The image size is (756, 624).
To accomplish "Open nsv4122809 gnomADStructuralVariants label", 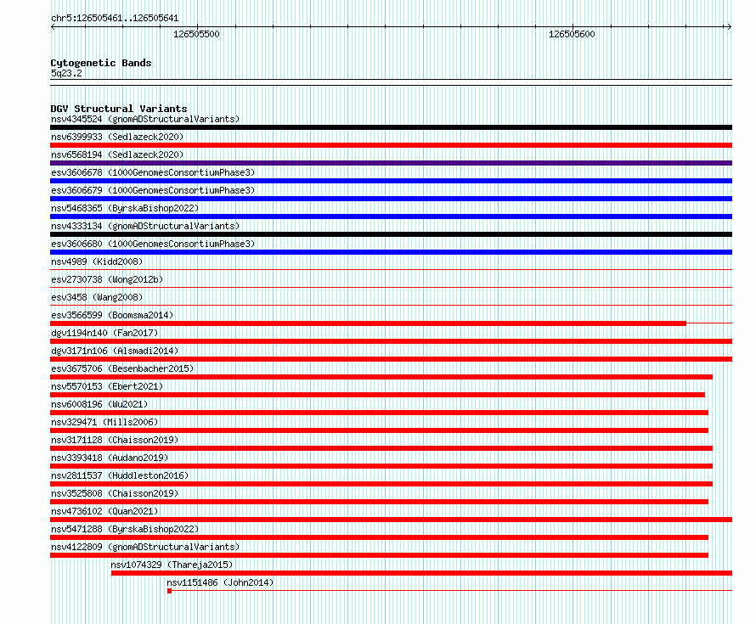I will click(x=145, y=547).
